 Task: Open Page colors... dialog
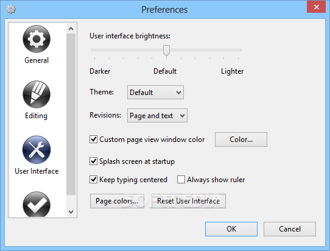coord(117,201)
